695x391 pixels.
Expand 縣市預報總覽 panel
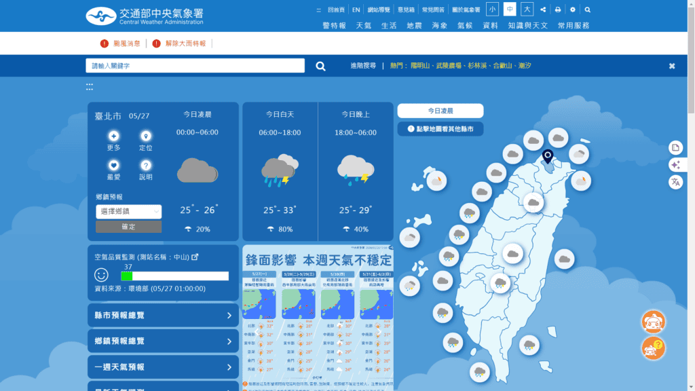(163, 315)
